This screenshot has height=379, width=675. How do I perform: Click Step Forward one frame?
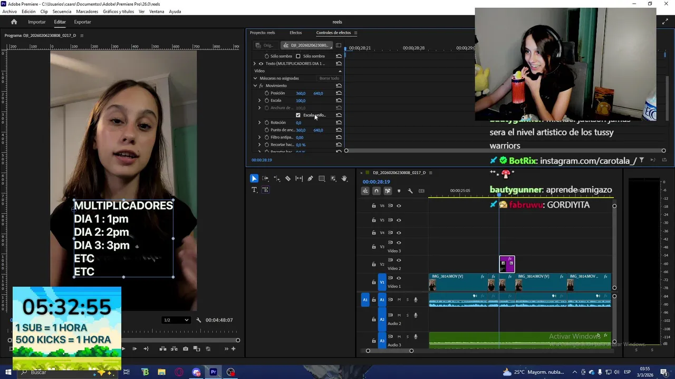(134, 348)
